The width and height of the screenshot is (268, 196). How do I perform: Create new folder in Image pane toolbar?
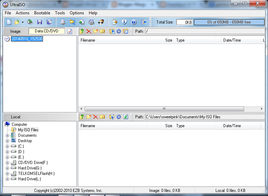[96, 31]
